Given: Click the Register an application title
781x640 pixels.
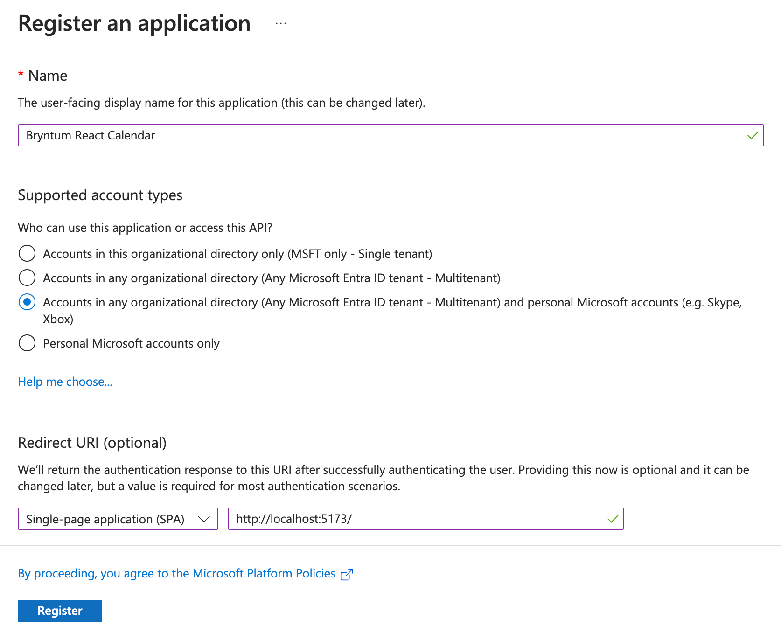Looking at the screenshot, I should [134, 23].
